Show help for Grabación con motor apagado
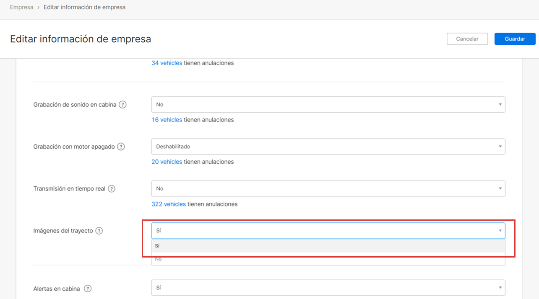 [x=121, y=147]
